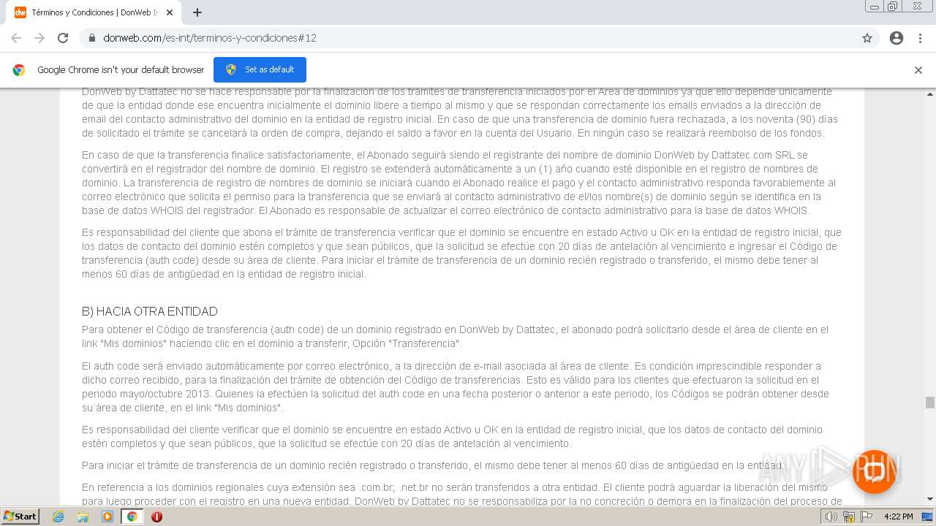Screen dimensions: 936x526
Task: Click the browser back arrow
Action: (x=16, y=38)
